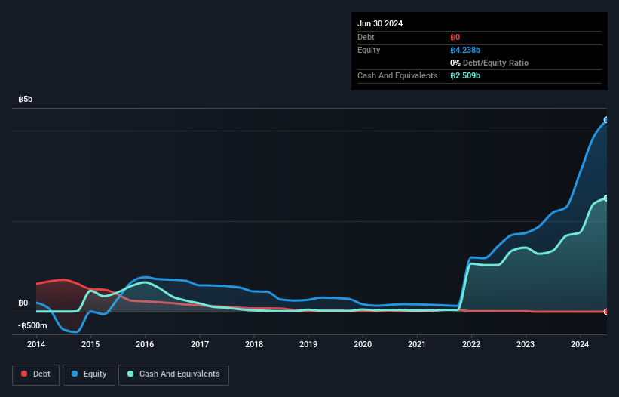
Task: Click the 2014 x-axis label
Action: (x=36, y=344)
